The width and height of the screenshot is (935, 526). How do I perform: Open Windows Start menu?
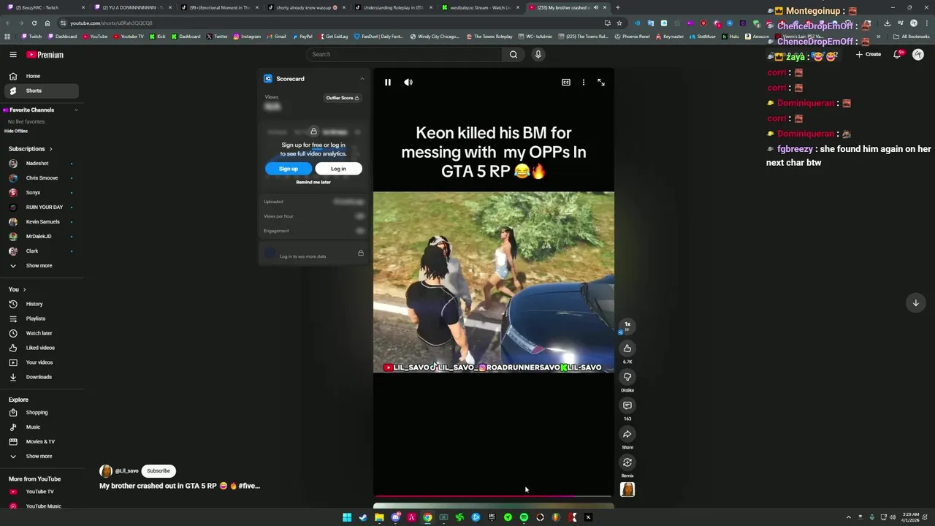347,517
